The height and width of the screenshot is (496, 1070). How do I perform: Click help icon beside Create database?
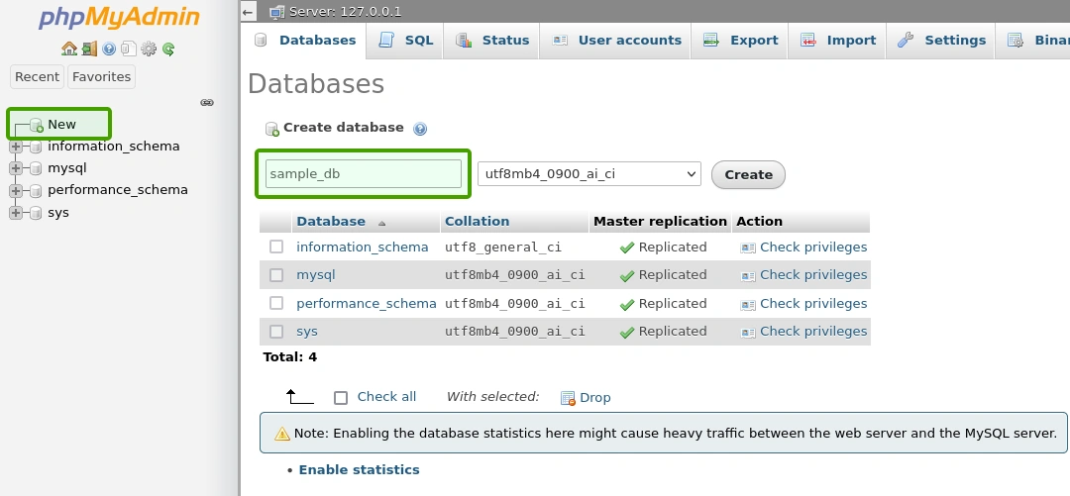coord(420,129)
